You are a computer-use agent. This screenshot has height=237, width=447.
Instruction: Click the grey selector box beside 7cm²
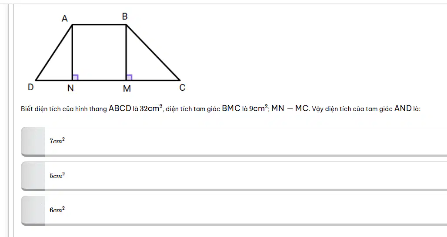tap(33, 142)
